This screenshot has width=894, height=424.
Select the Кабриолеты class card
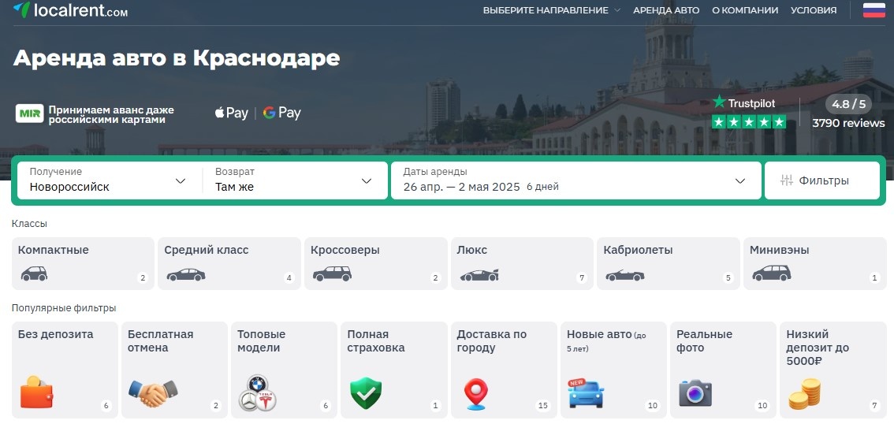[x=669, y=263]
